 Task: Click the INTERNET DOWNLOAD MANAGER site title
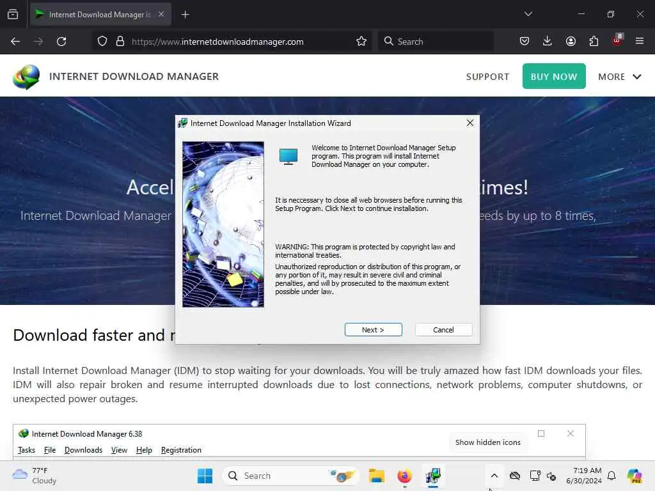pos(134,77)
